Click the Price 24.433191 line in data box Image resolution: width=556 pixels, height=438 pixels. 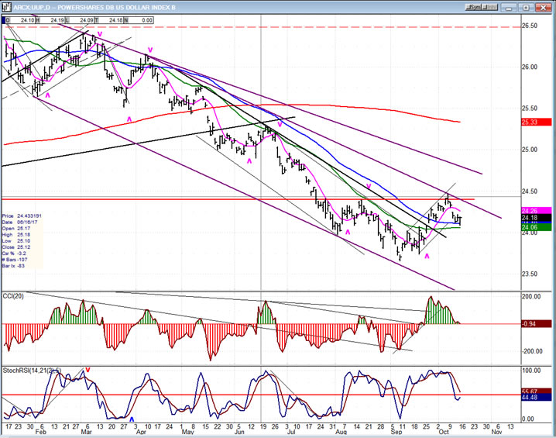[x=22, y=216]
